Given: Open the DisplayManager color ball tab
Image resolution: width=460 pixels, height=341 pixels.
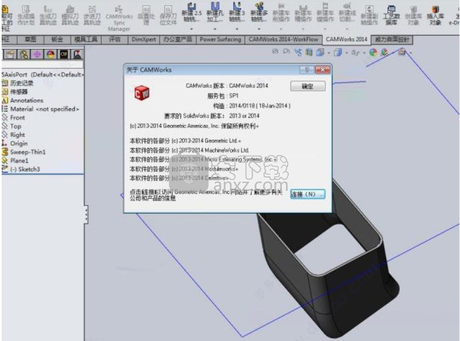Looking at the screenshot, I should point(51,54).
